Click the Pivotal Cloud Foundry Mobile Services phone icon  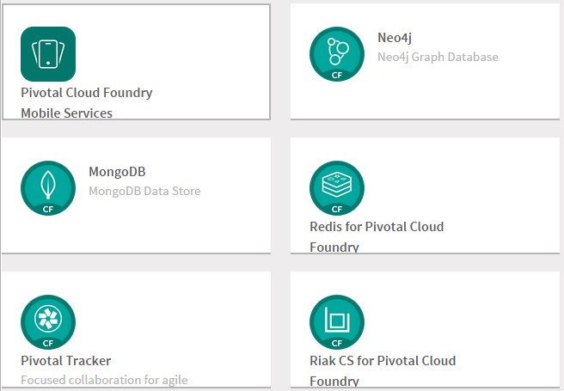click(48, 54)
